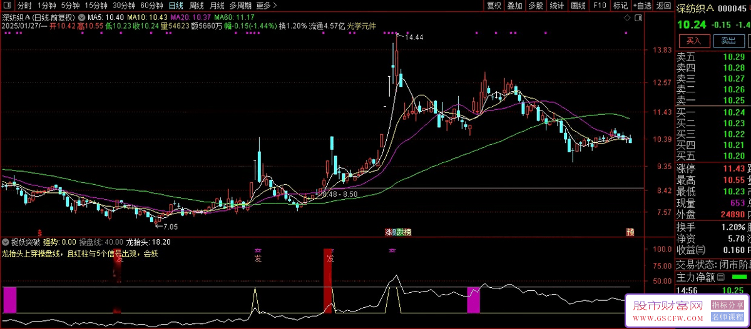Open the list icon beside 主力净额
The height and width of the screenshot is (329, 751).
[720, 277]
